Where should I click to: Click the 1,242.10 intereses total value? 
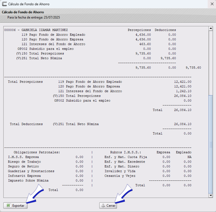click(184, 91)
